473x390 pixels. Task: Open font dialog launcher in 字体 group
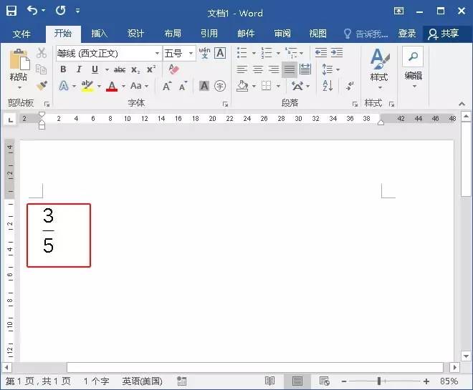tap(225, 104)
